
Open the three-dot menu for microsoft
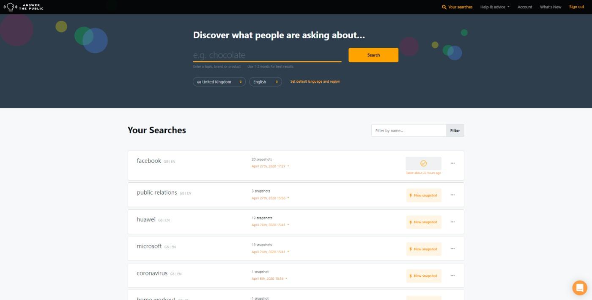coord(452,249)
